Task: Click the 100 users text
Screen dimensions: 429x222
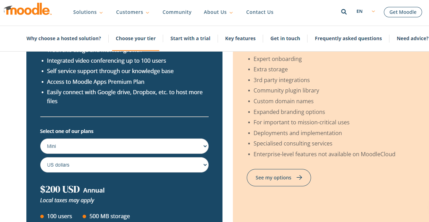Action: point(59,216)
